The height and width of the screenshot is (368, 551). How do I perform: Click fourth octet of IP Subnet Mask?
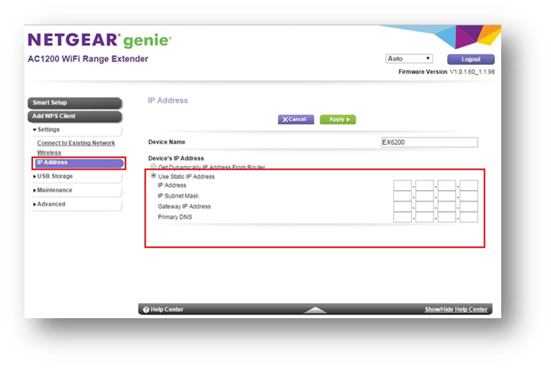(x=469, y=195)
